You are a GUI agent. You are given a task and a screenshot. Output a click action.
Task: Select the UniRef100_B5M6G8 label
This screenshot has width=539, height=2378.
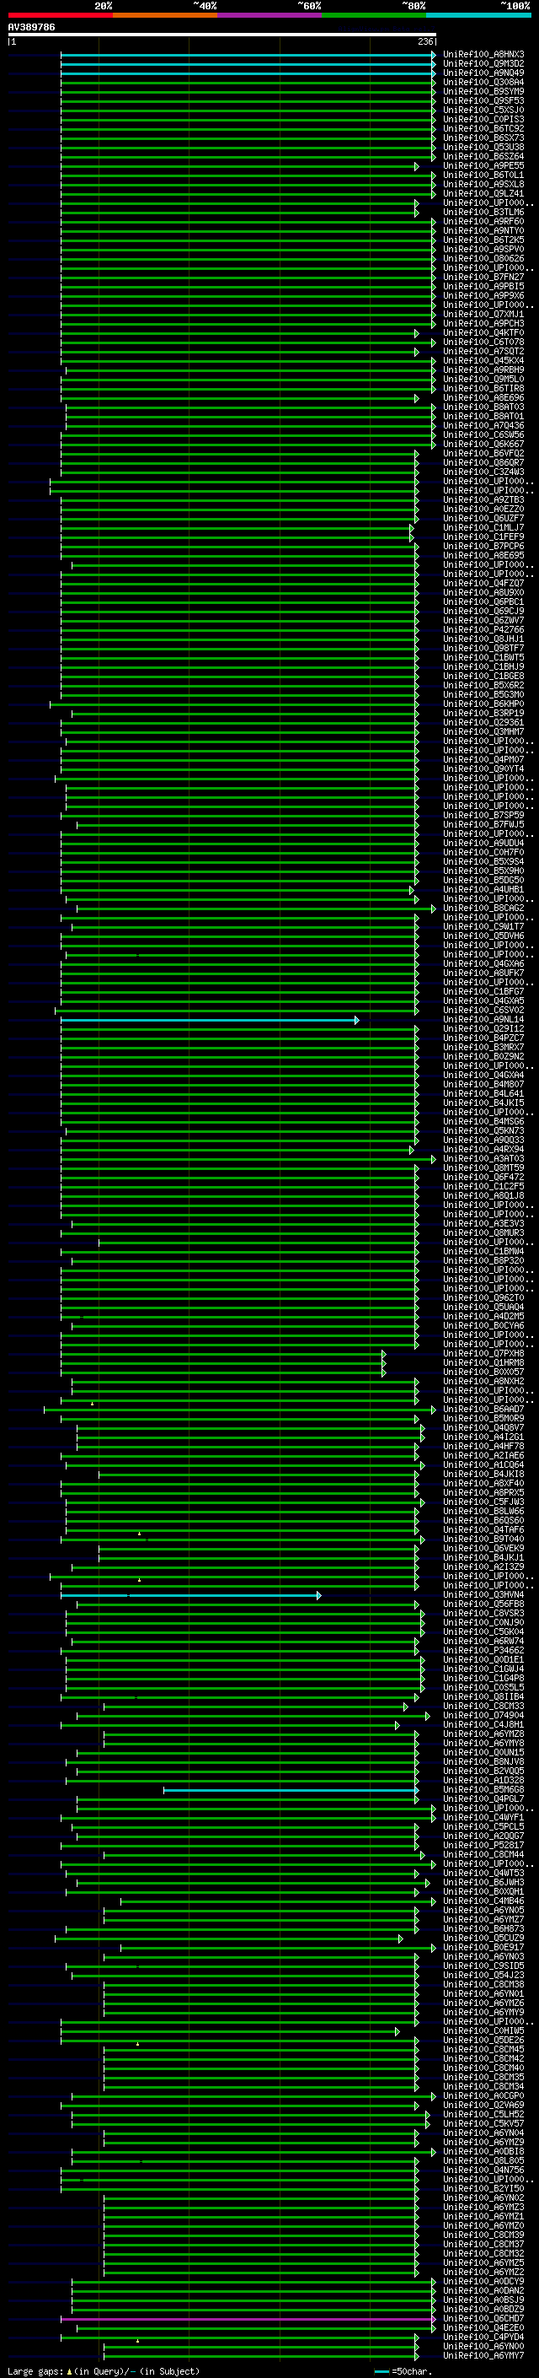(x=483, y=1790)
